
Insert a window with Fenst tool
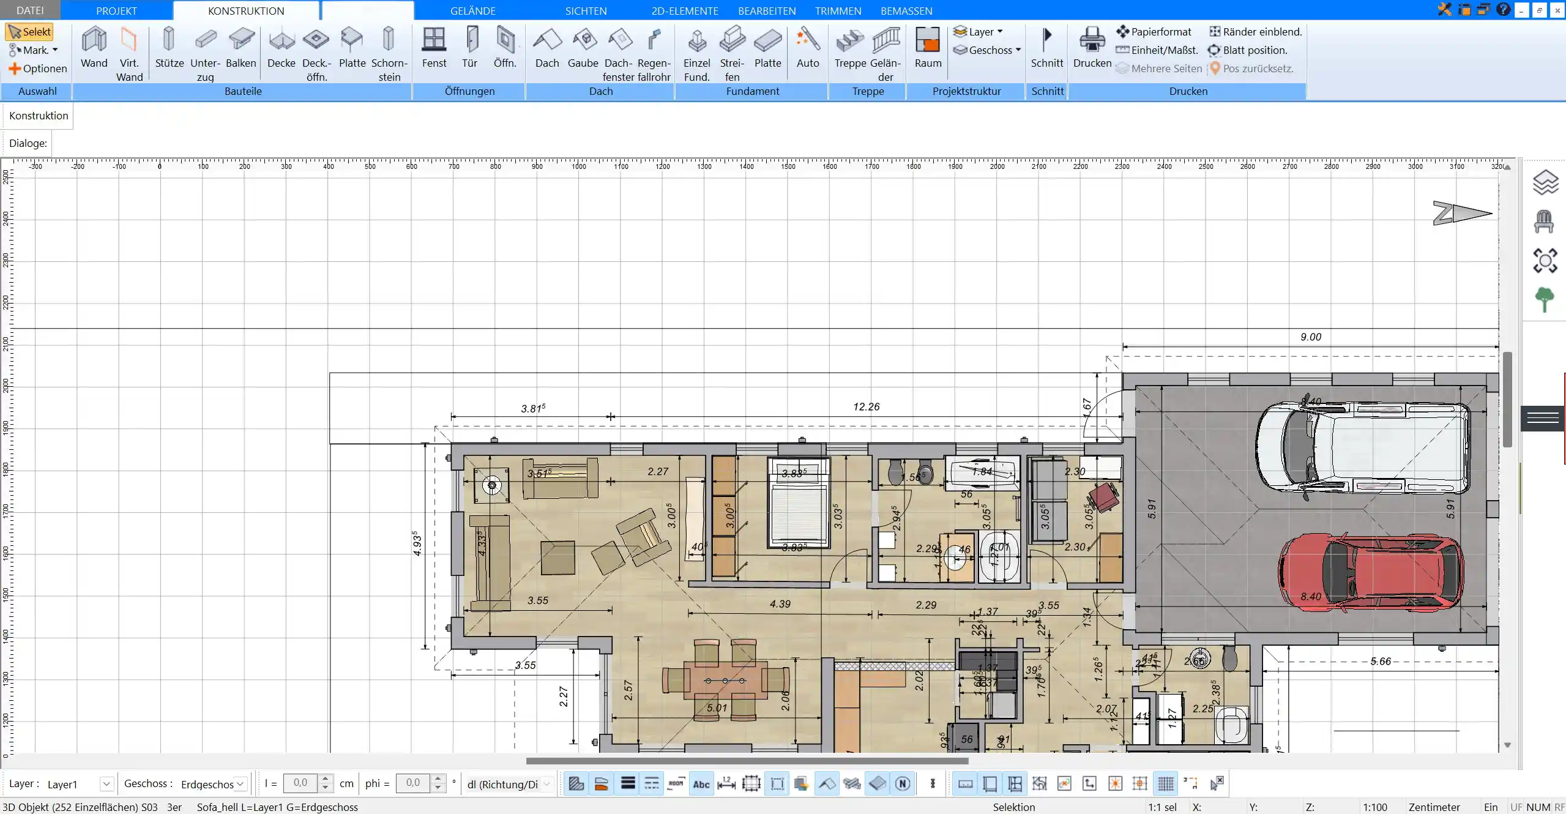434,48
